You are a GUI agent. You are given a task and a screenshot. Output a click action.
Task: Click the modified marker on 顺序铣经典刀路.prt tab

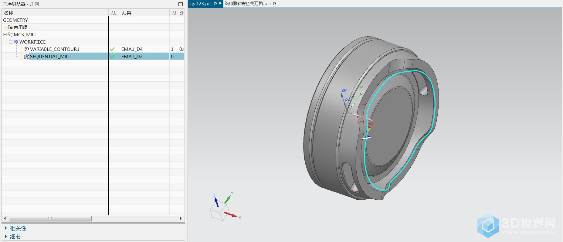tap(274, 4)
